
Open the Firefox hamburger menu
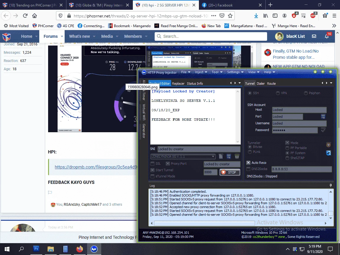(x=334, y=16)
